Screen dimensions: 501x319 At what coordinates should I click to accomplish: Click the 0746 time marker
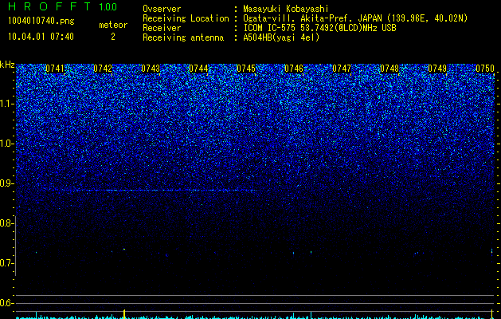(294, 69)
